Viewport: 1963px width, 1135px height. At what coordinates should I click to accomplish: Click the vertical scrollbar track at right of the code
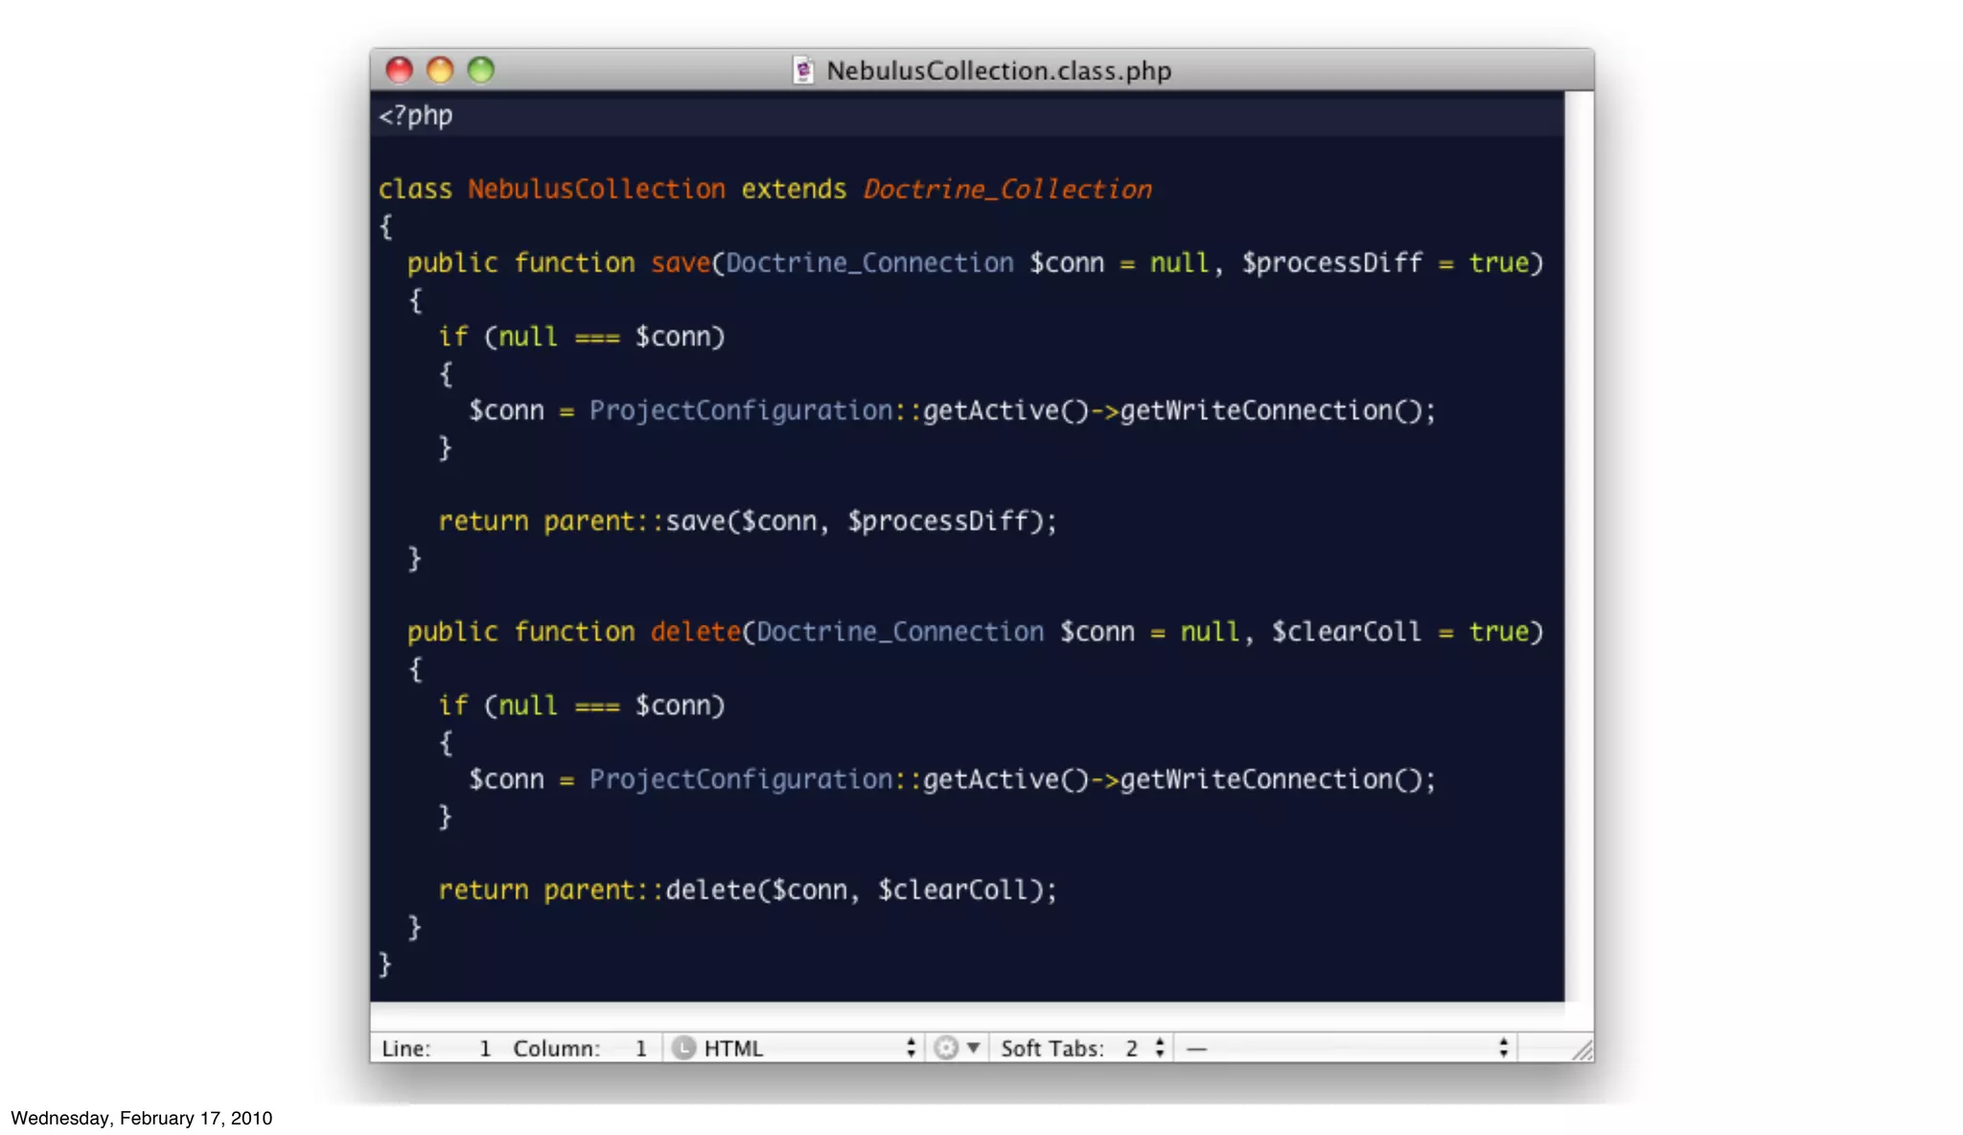coord(1579,546)
